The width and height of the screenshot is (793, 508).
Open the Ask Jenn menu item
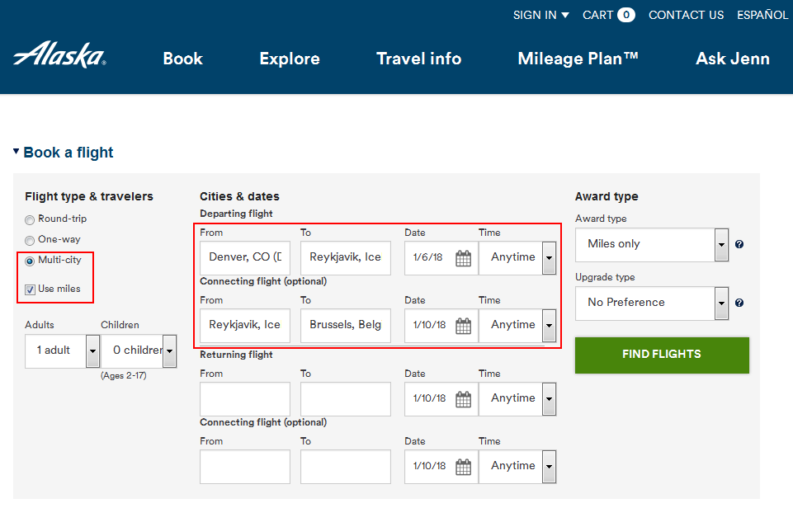733,59
